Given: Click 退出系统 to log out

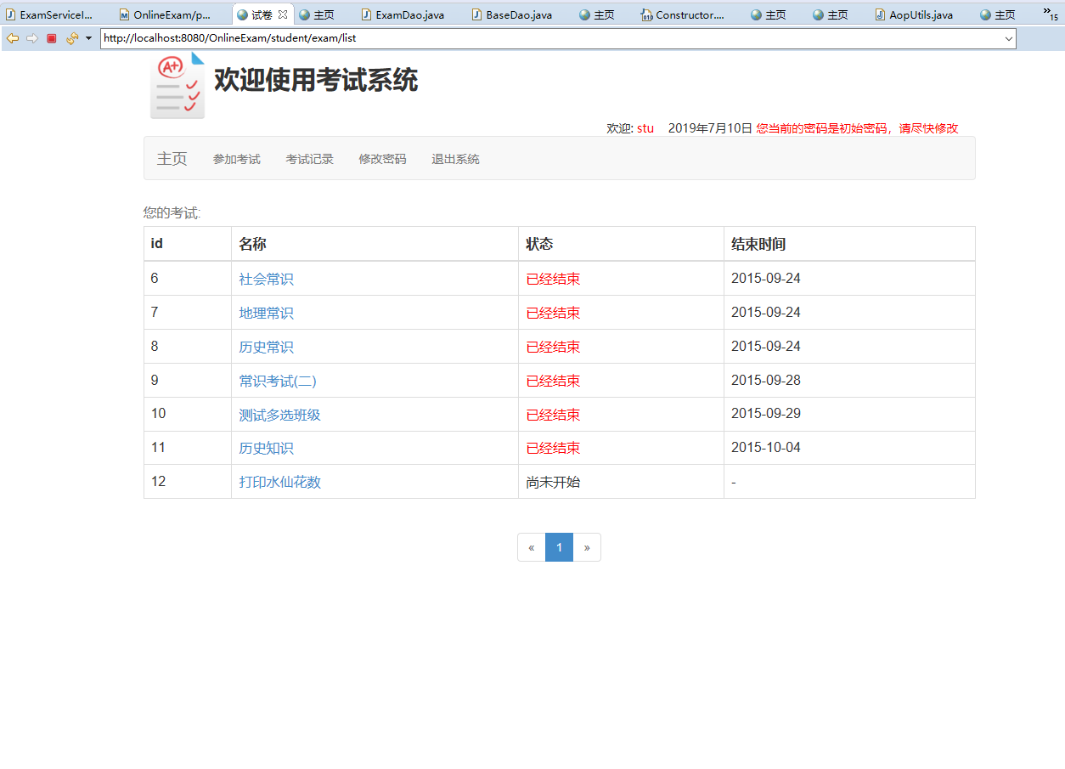Looking at the screenshot, I should tap(455, 158).
